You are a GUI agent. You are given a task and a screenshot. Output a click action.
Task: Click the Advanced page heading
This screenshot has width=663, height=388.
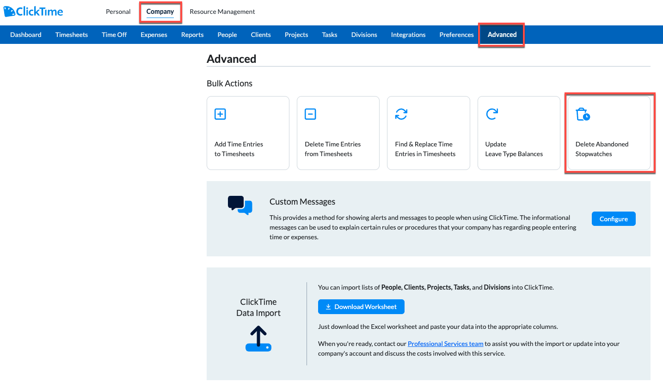pyautogui.click(x=232, y=59)
